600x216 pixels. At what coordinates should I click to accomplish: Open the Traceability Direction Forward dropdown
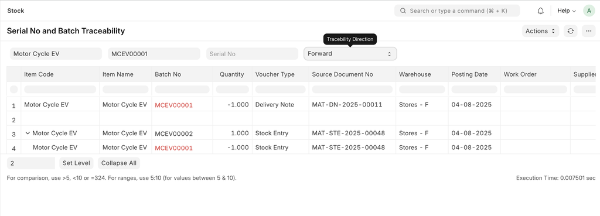[x=350, y=53]
